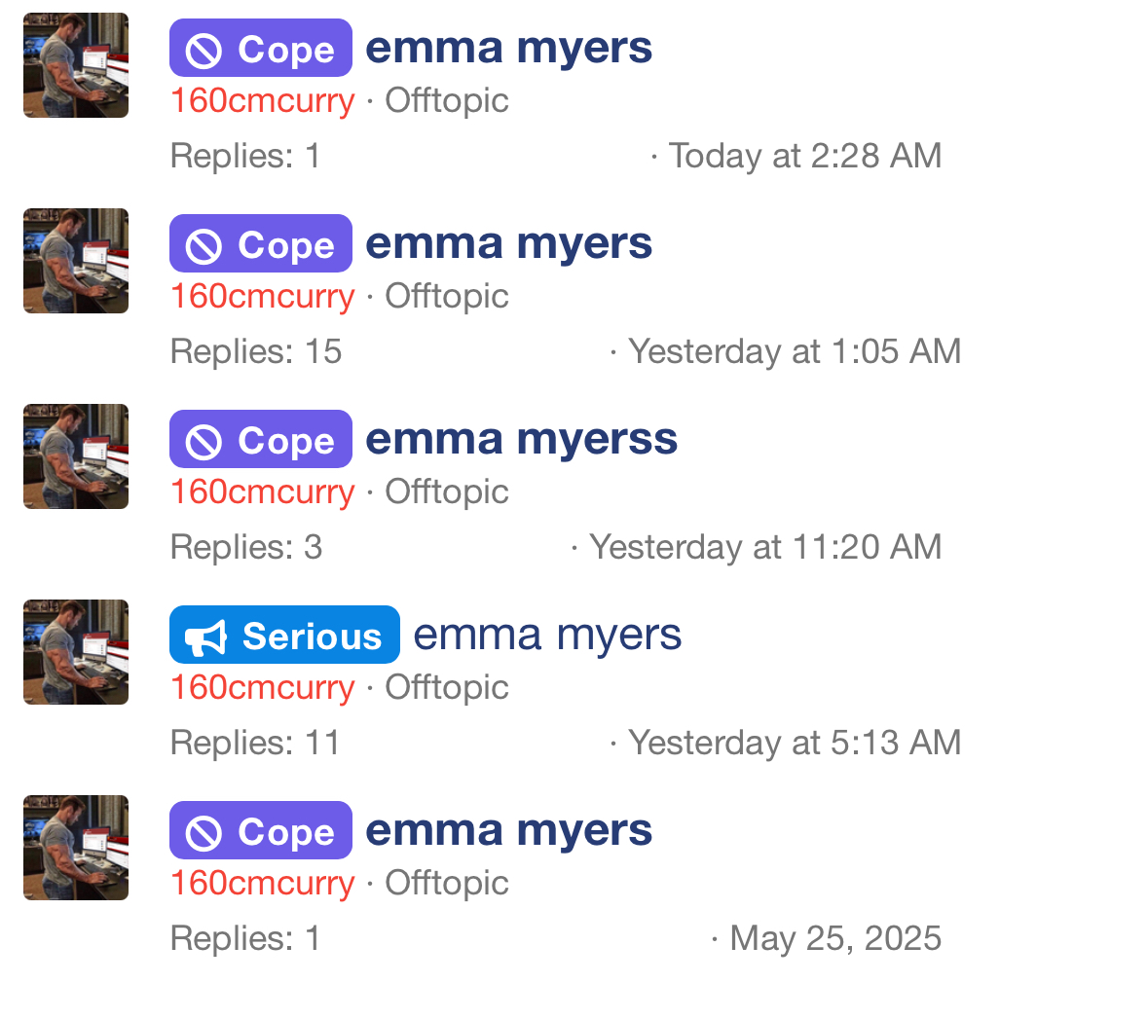Viewport: 1148px width, 1019px height.
Task: Click username 160cmcurry on the May 25, 2025 thread
Action: [x=262, y=883]
